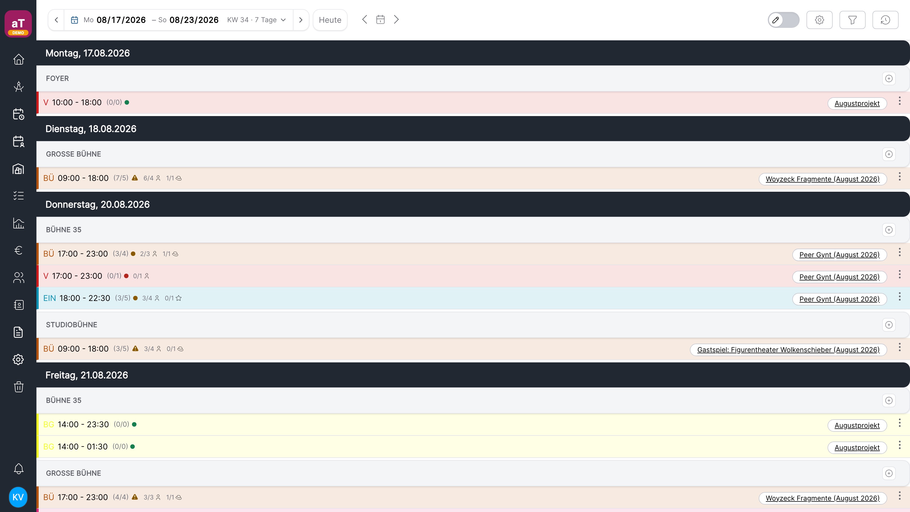
Task: Open the calendar with clock sidebar icon
Action: 18,114
